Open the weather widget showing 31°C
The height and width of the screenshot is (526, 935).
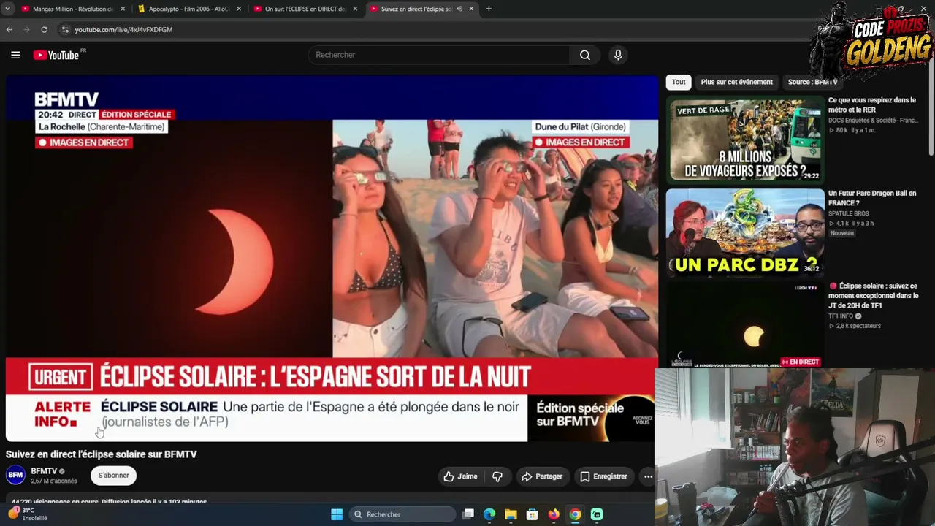(x=28, y=514)
